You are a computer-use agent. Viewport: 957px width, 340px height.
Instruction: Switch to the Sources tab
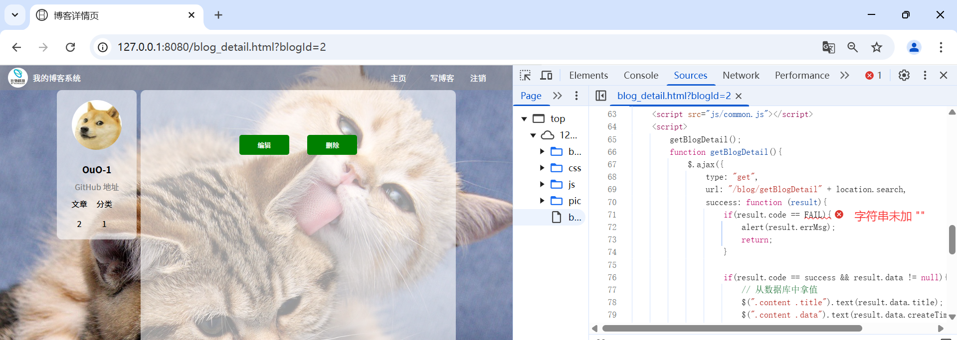pyautogui.click(x=690, y=75)
